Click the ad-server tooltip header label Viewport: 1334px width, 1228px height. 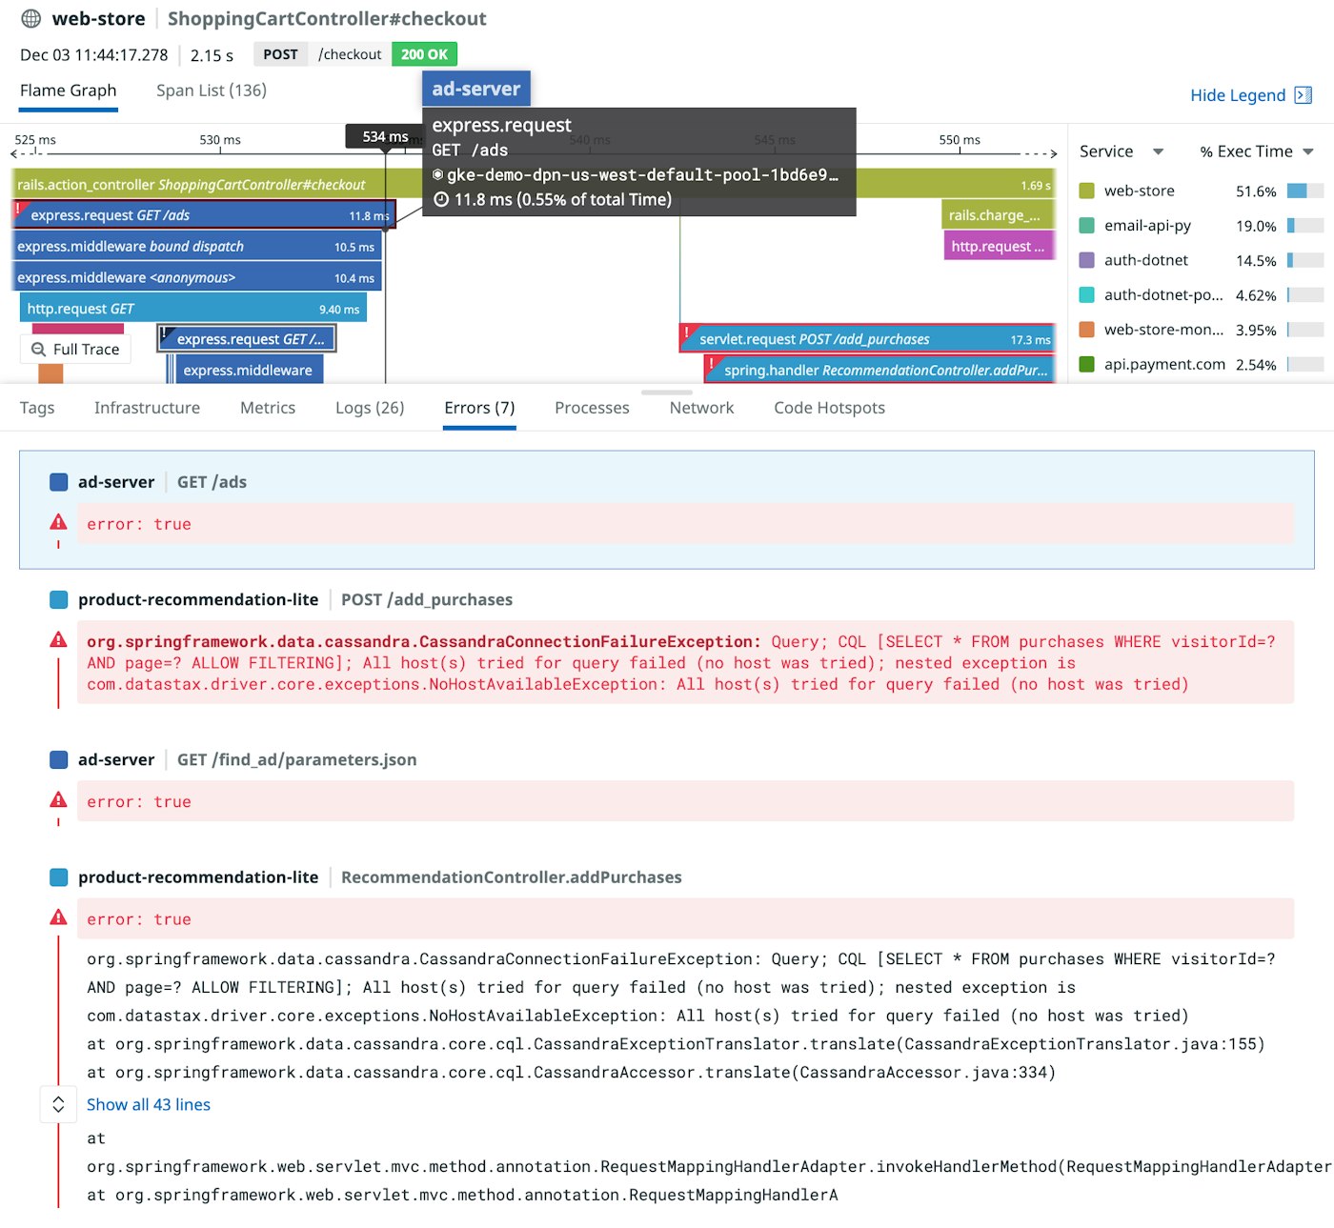point(476,89)
